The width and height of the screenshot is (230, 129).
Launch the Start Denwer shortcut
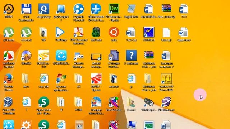point(114,102)
